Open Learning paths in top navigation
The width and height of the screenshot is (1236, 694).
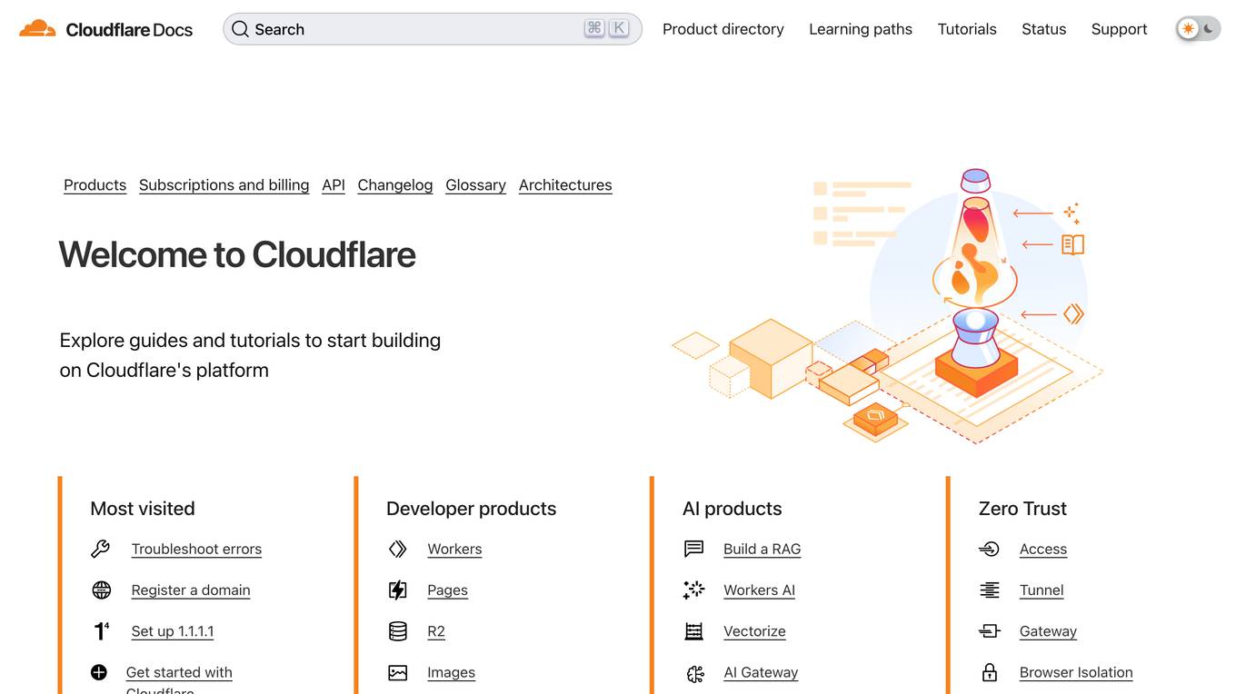coord(860,29)
